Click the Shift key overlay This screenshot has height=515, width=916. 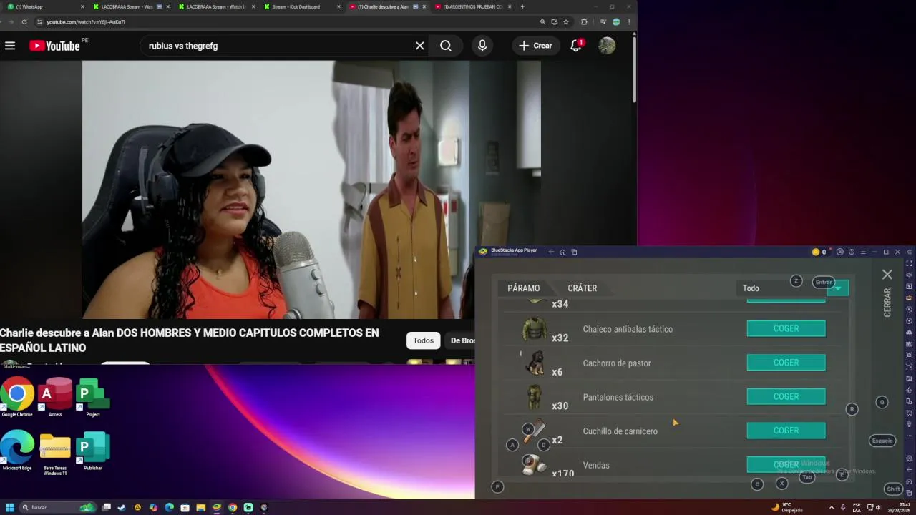coord(893,489)
